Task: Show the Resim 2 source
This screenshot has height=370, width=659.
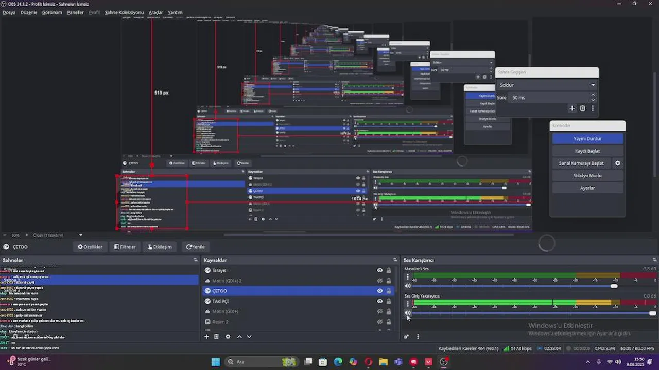Action: coord(380,322)
